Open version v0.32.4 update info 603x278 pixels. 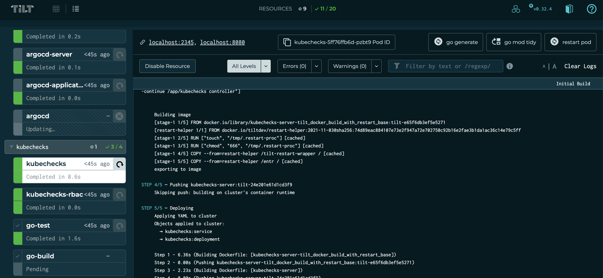(541, 8)
